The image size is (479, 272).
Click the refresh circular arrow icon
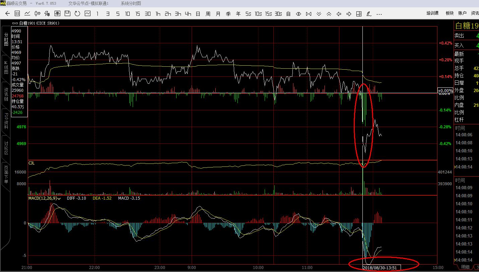[x=77, y=14]
